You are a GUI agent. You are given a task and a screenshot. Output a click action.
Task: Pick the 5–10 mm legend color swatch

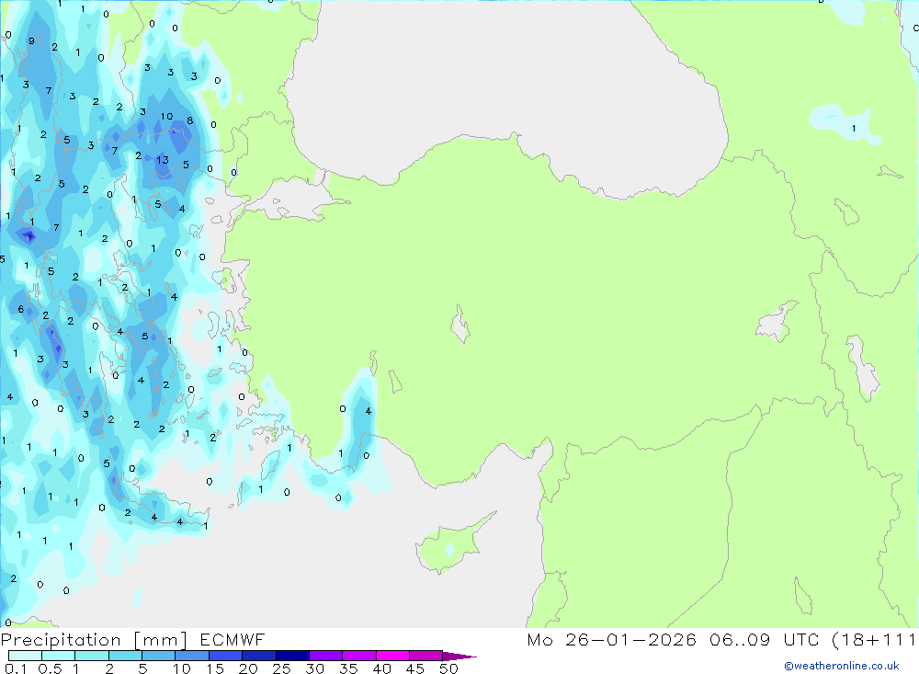[158, 656]
